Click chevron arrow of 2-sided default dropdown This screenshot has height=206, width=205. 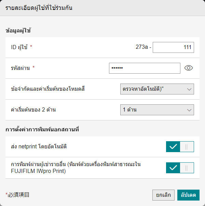(x=189, y=110)
